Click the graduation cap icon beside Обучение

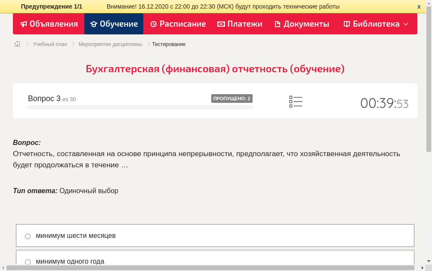pos(94,24)
